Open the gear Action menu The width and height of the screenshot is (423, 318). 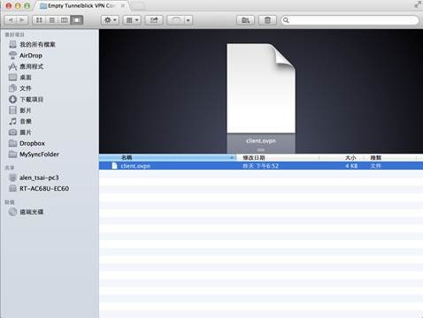click(110, 20)
